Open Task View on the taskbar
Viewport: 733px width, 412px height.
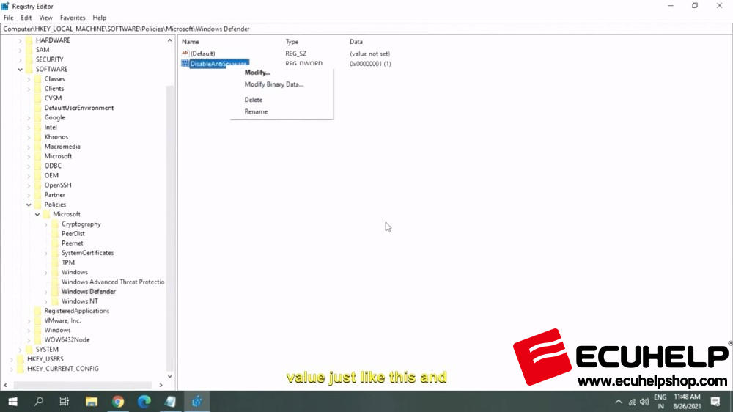pyautogui.click(x=65, y=401)
